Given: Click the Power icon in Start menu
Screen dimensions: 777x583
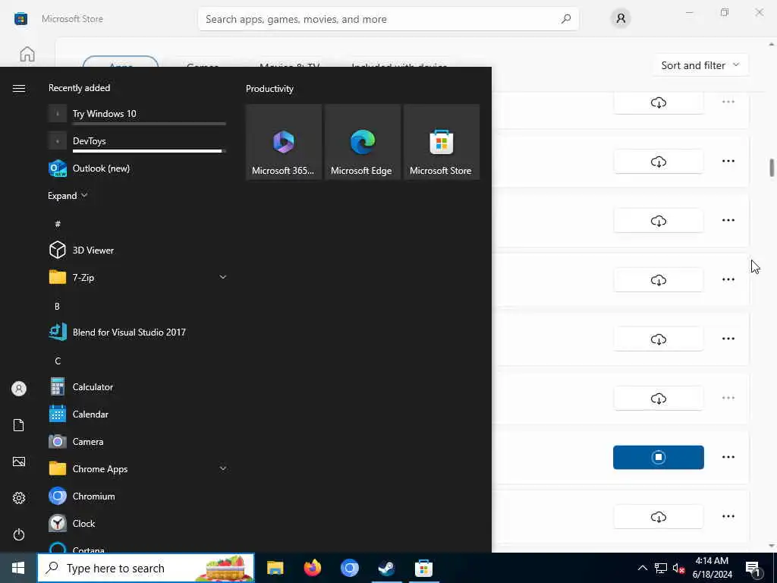Looking at the screenshot, I should (19, 534).
